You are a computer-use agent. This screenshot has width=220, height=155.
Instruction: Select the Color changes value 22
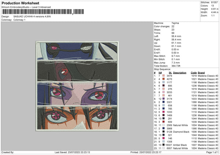[173, 26]
